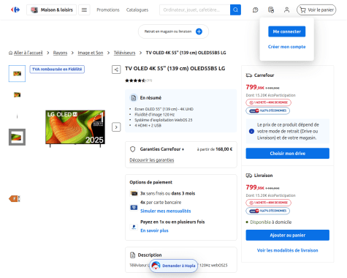
Task: Select Créer mon compte link
Action: click(287, 47)
